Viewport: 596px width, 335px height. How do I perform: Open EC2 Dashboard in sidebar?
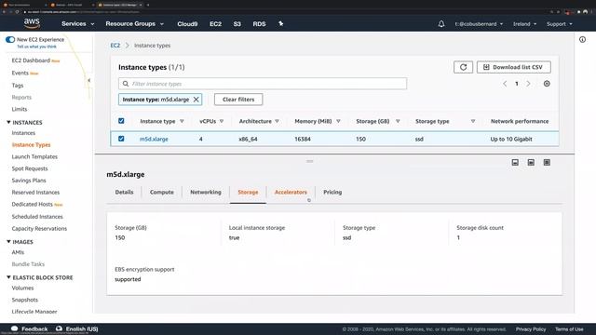[x=31, y=60]
